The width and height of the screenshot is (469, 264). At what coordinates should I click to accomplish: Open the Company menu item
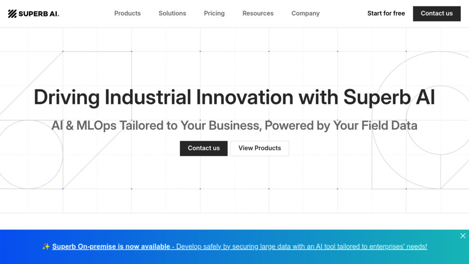(x=305, y=13)
